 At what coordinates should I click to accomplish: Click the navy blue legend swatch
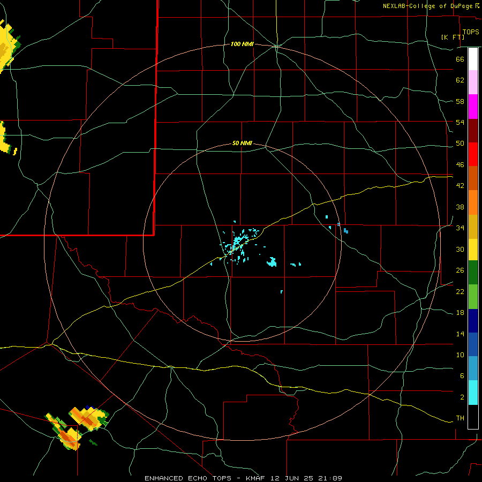pos(473,321)
